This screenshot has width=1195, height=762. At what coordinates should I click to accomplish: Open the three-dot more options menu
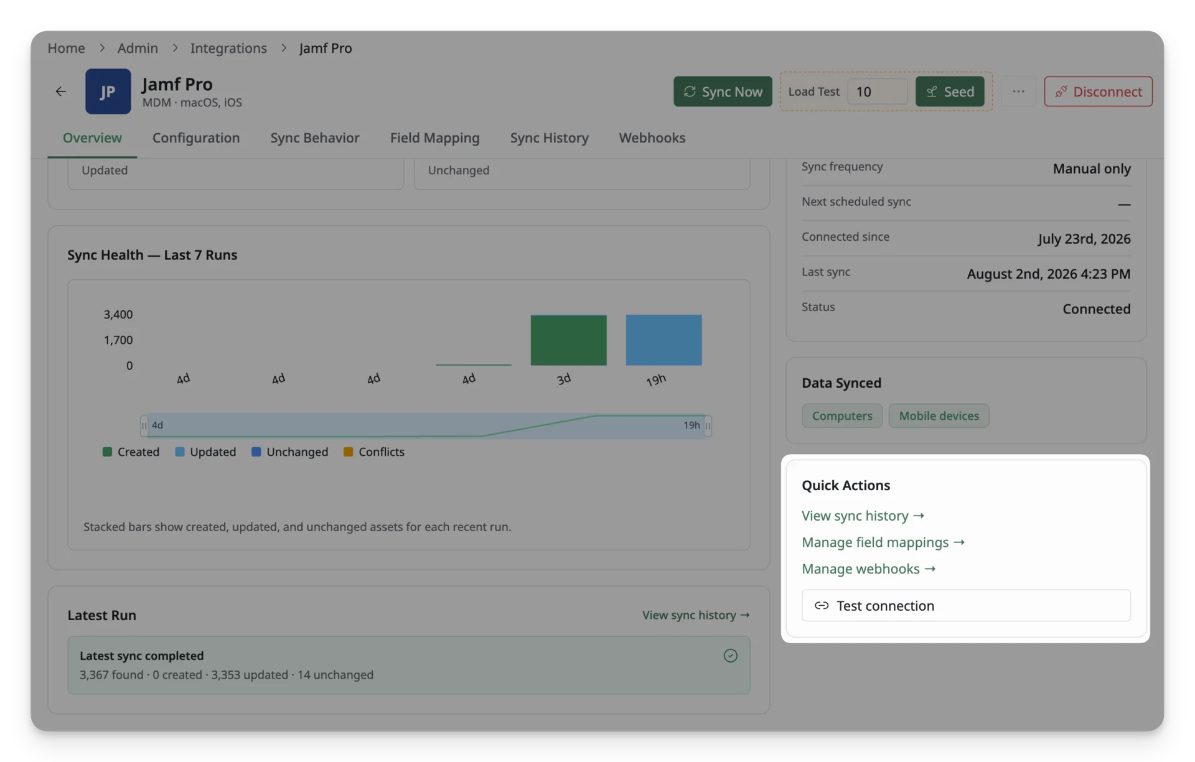1018,91
